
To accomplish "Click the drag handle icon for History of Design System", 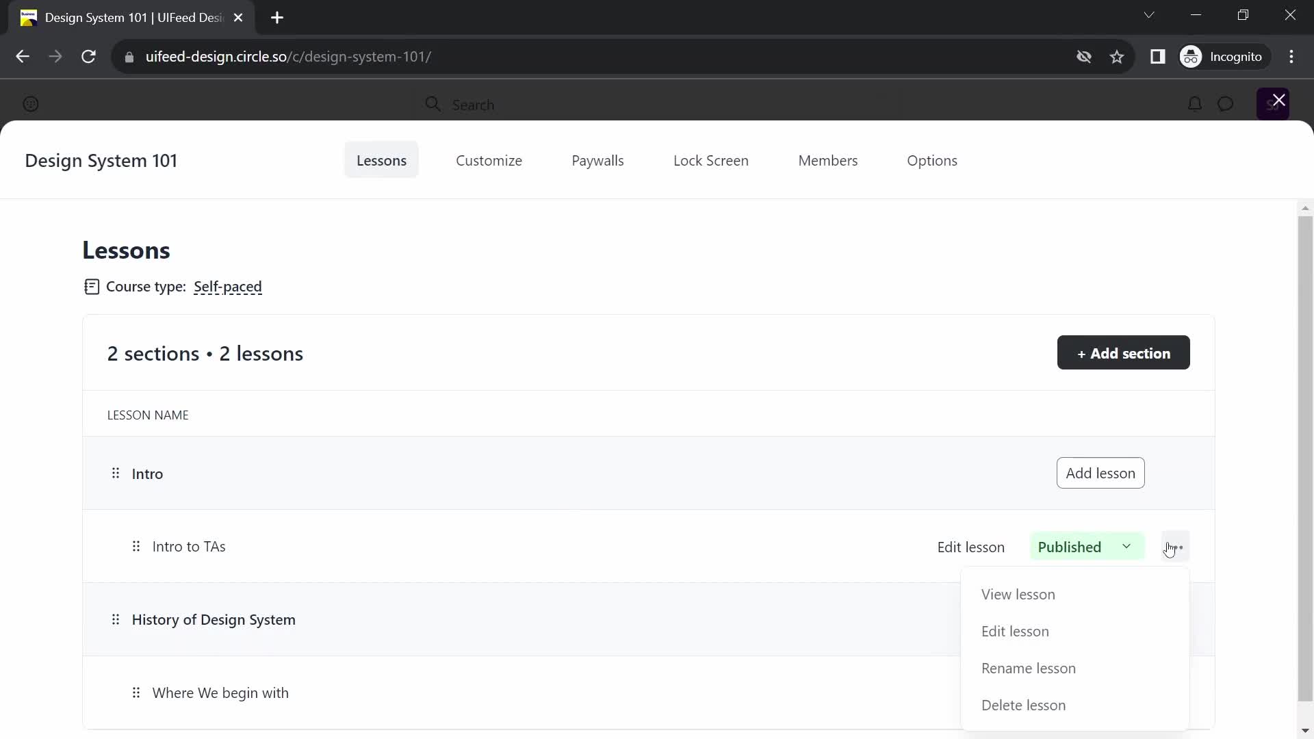I will 114,619.
